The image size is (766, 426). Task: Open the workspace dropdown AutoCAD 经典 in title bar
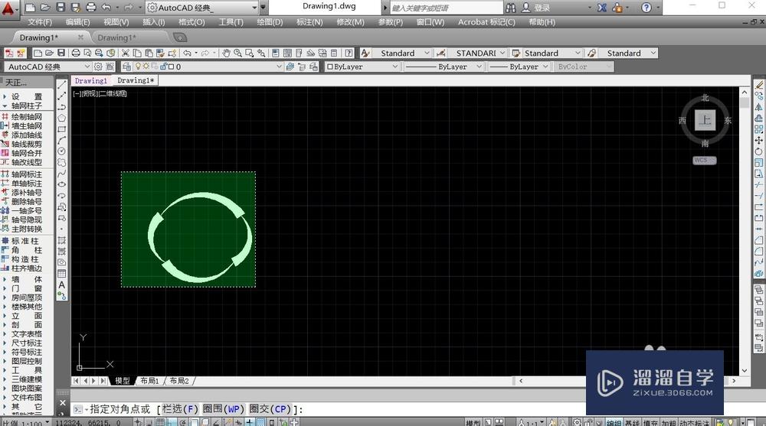pyautogui.click(x=202, y=8)
